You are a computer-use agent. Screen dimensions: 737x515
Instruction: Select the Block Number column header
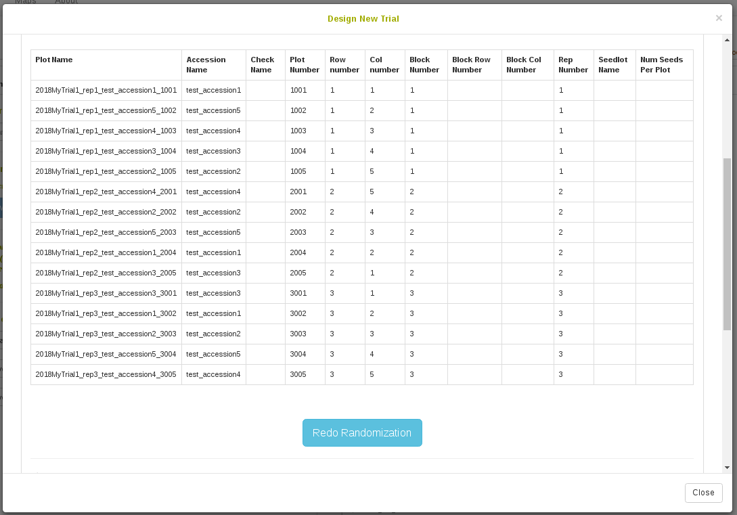[x=426, y=65]
